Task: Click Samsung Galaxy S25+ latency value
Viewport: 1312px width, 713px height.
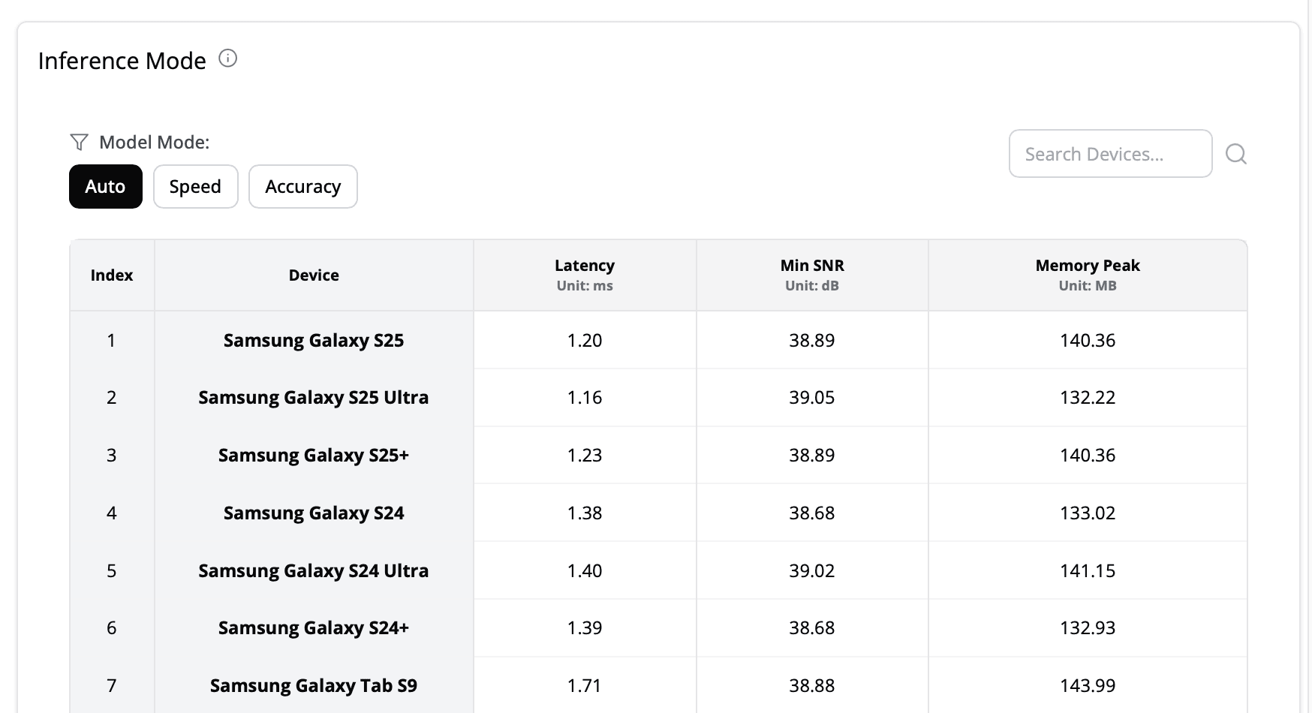Action: pyautogui.click(x=585, y=455)
